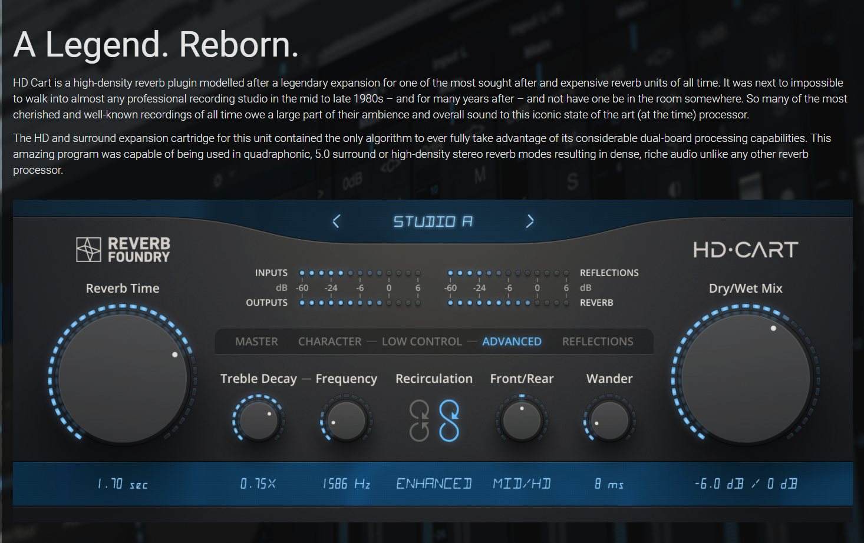Click the OUTPUTS level meter
This screenshot has height=543, width=864.
[360, 303]
